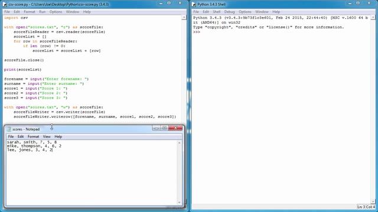Open Help menu in csv-score.py editor

coord(87,12)
